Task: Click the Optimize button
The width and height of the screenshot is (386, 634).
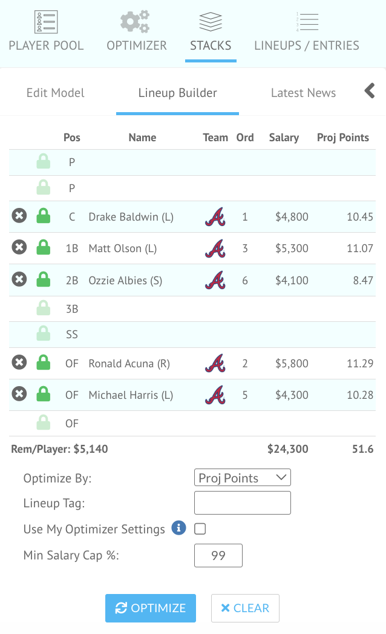Action: [151, 608]
